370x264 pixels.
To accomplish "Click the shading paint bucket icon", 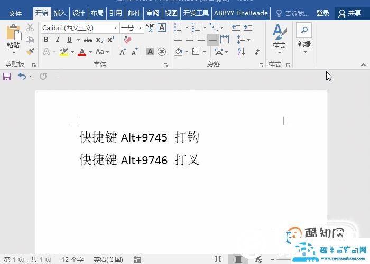I will pos(179,52).
